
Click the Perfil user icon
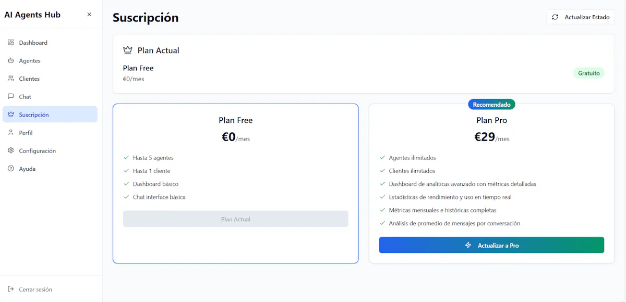(x=10, y=132)
